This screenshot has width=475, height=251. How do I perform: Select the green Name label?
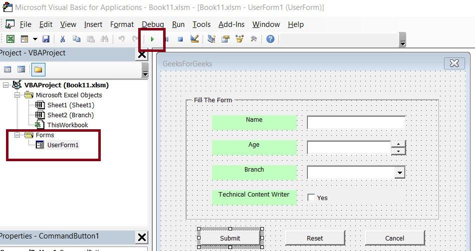click(254, 122)
